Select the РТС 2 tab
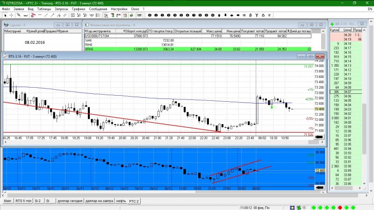The image size is (374, 210). 134,201
